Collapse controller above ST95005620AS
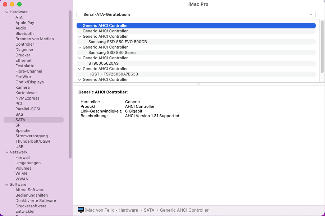 (x=79, y=58)
